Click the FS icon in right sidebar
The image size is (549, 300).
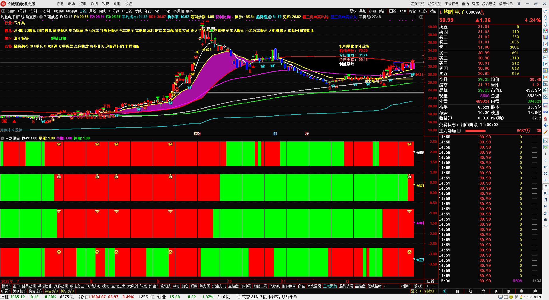click(546, 141)
